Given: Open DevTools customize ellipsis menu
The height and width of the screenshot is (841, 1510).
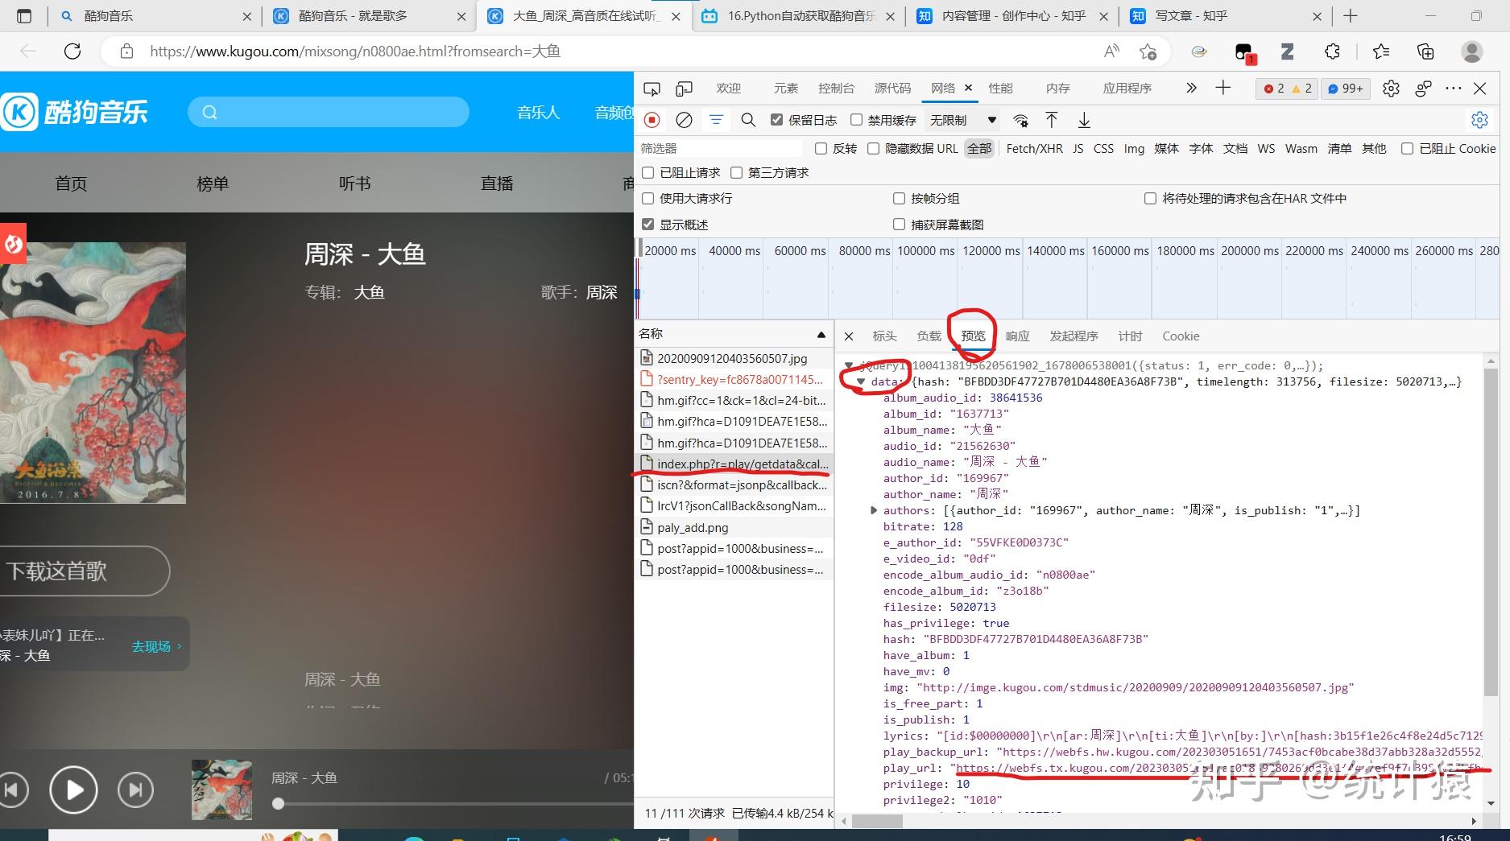Looking at the screenshot, I should [x=1453, y=88].
